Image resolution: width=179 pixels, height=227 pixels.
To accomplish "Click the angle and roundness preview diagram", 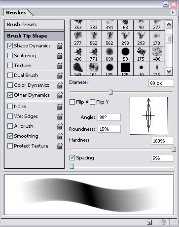I will (148, 115).
